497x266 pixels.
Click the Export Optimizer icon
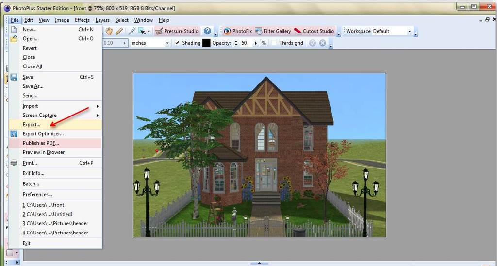coord(14,134)
